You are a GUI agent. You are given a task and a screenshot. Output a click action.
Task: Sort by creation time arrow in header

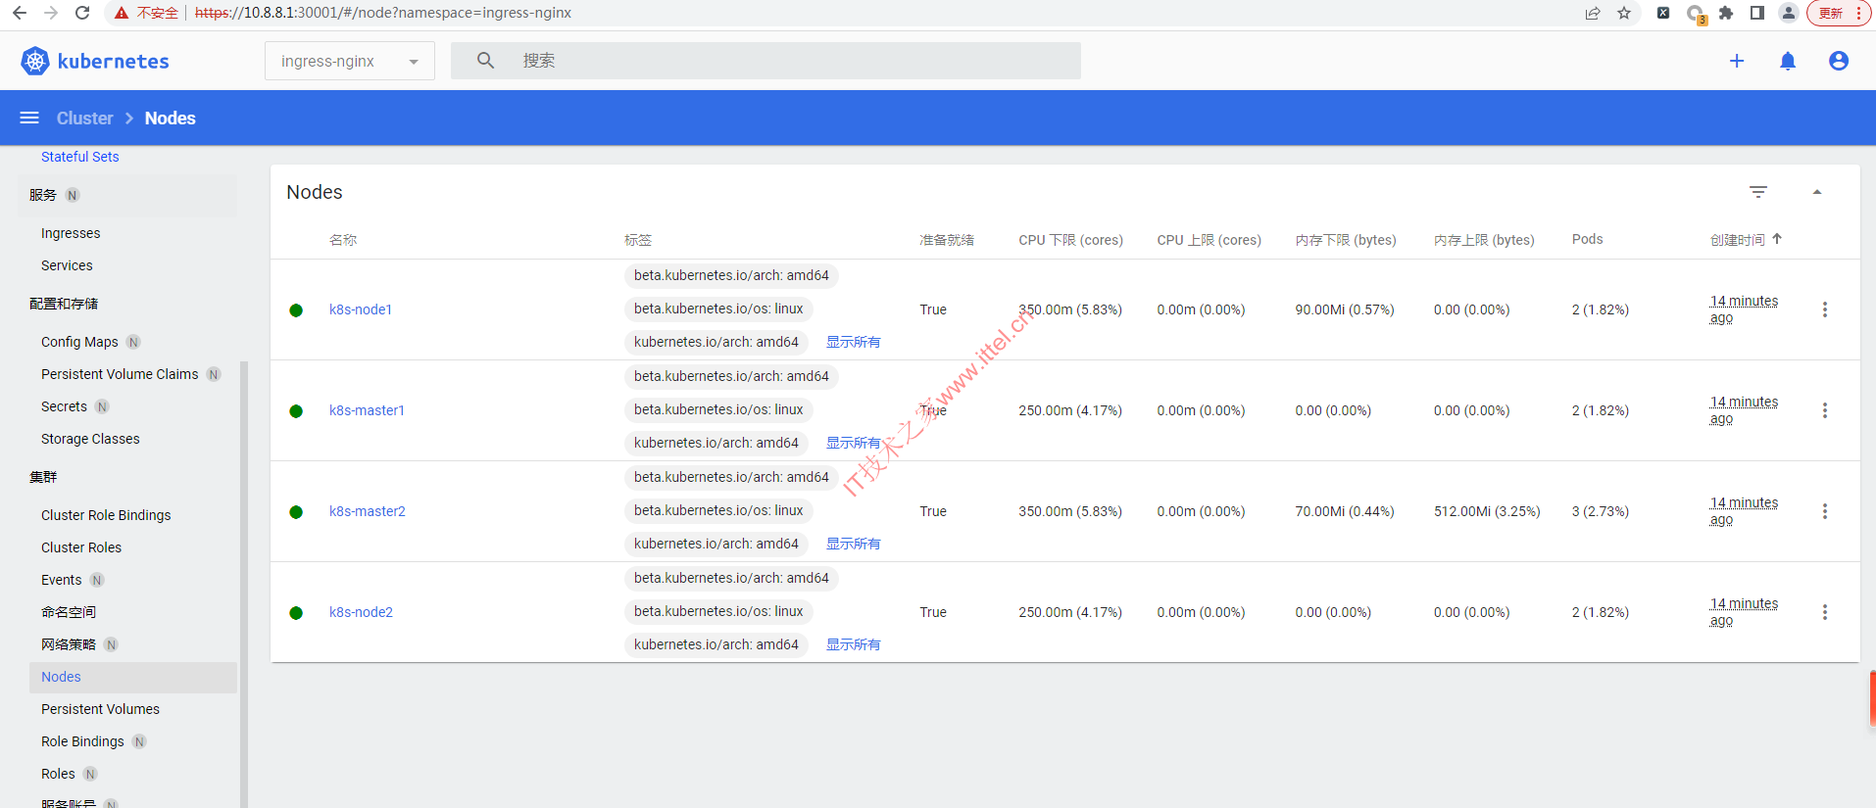point(1777,239)
